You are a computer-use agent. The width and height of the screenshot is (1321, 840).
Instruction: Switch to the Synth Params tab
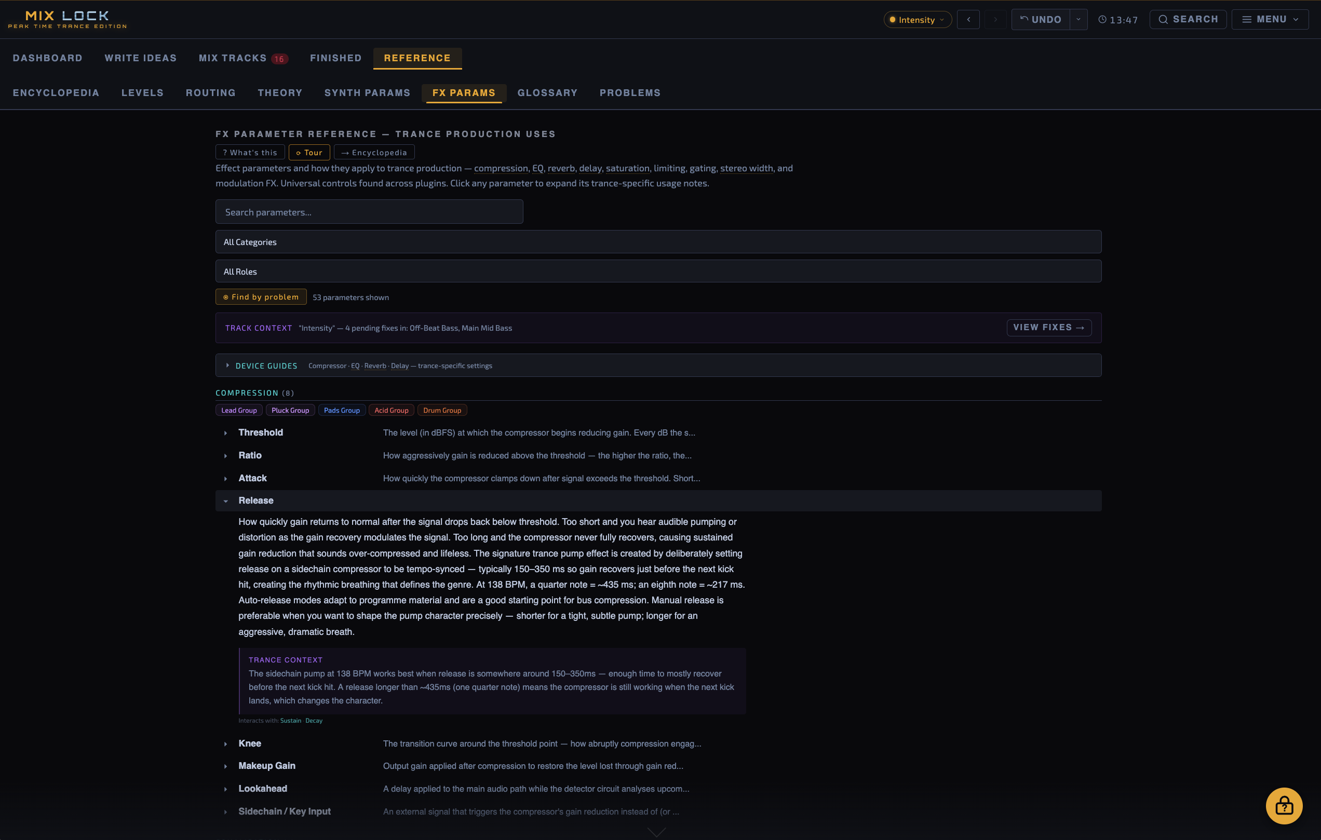click(x=367, y=92)
